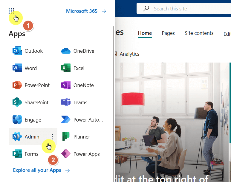Click the search magnifier icon
Image resolution: width=231 pixels, height=182 pixels.
coord(146,9)
